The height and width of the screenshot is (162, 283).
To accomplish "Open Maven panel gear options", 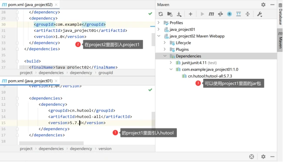I will (x=263, y=5).
